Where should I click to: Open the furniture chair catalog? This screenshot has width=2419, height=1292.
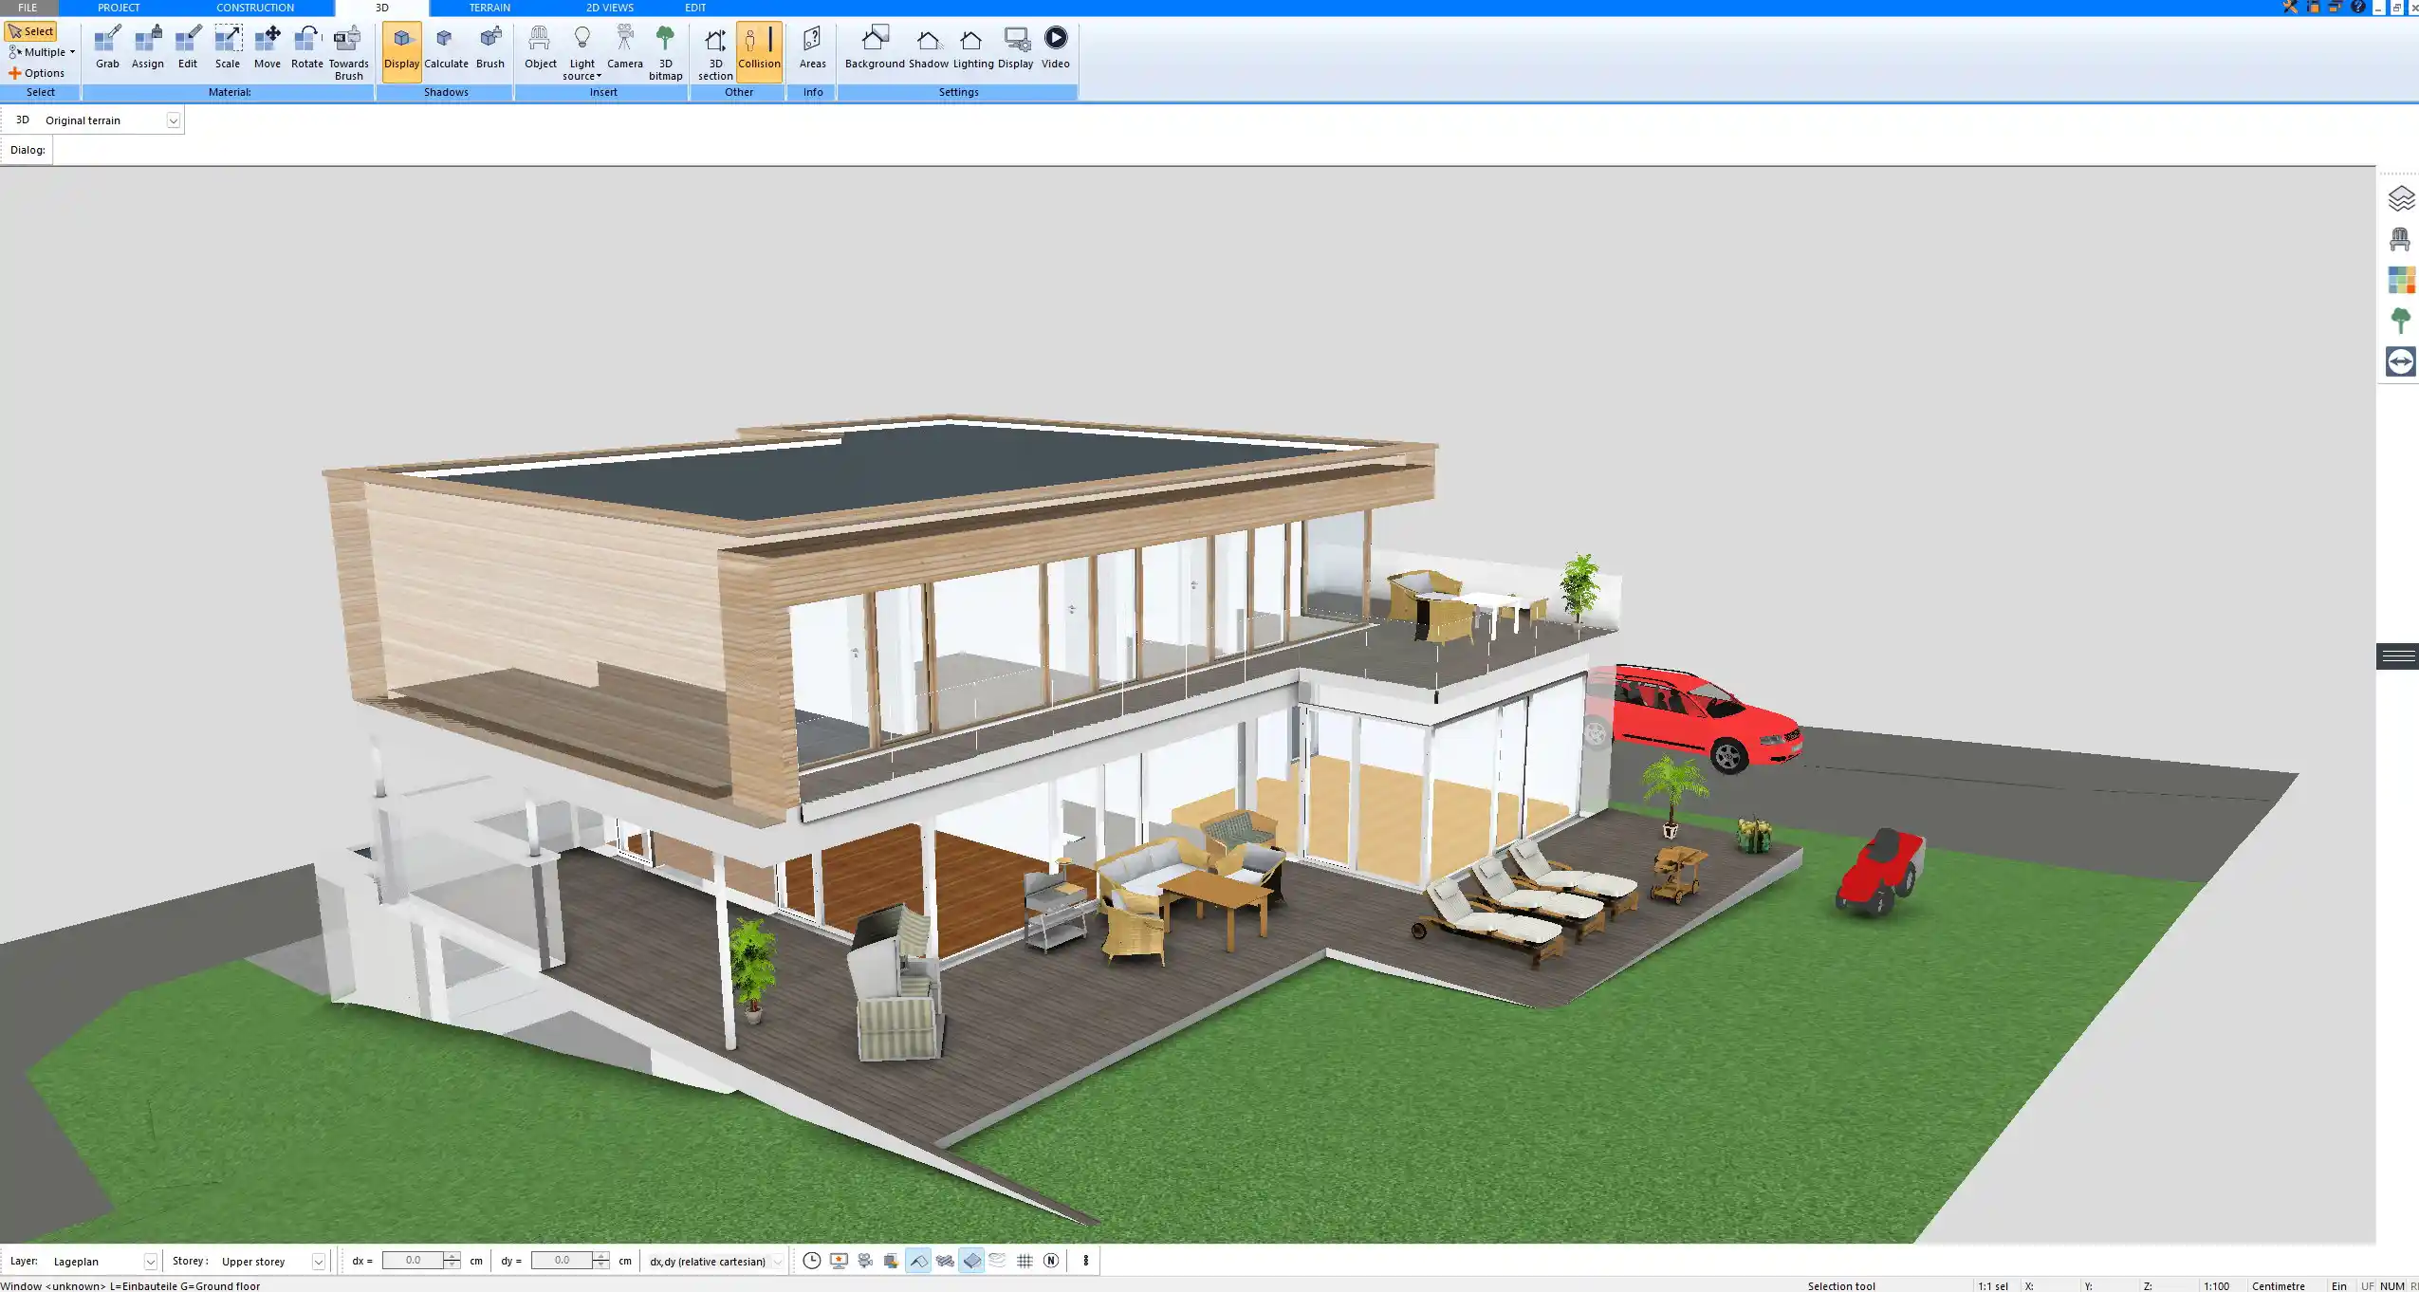pyautogui.click(x=2401, y=239)
